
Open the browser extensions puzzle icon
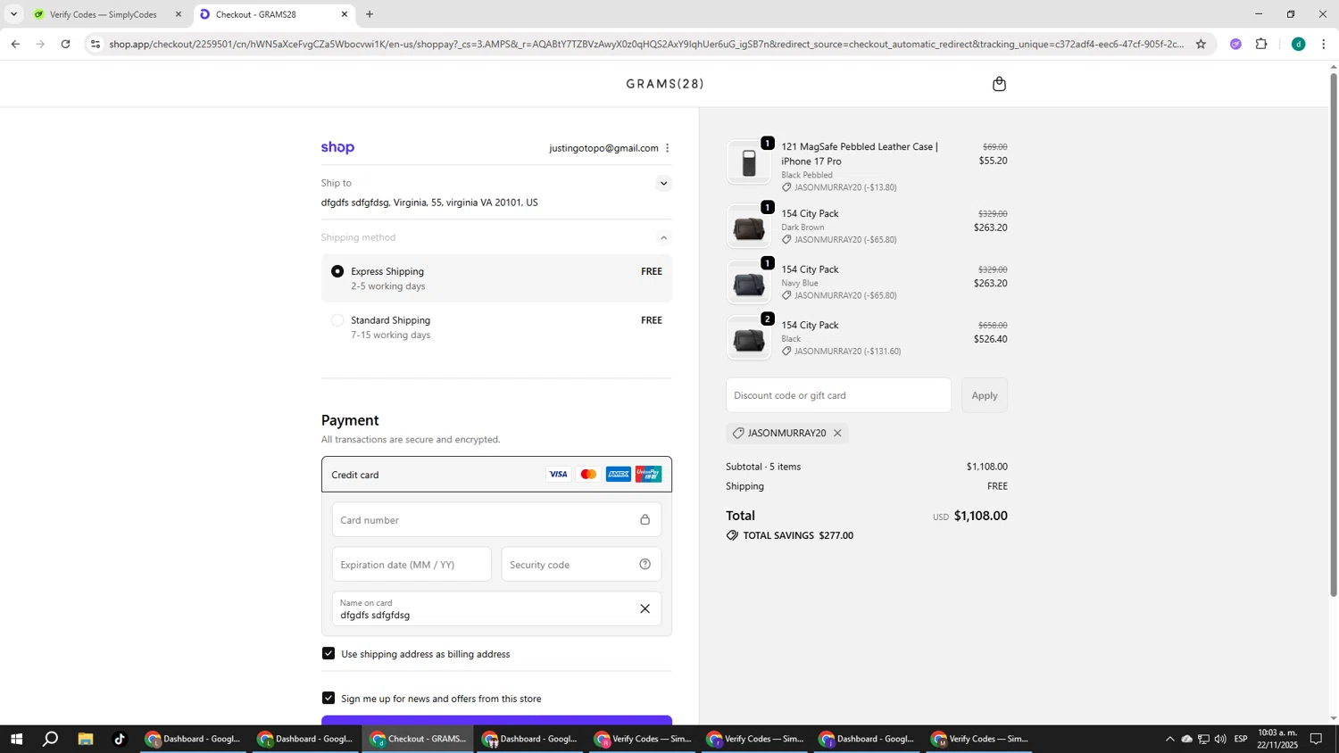click(x=1261, y=44)
